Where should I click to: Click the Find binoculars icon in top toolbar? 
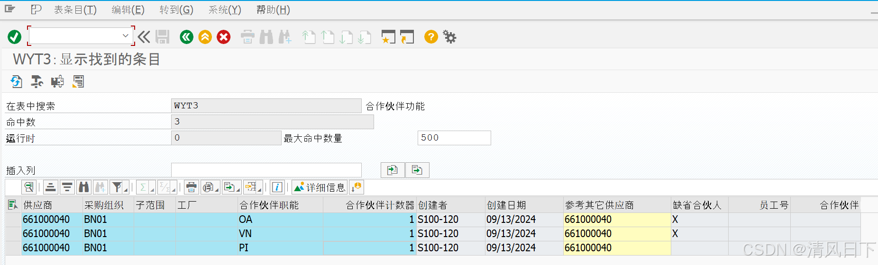pyautogui.click(x=266, y=37)
